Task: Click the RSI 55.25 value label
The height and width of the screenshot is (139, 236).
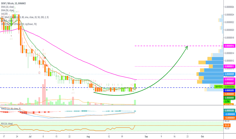Action: [x=227, y=125]
